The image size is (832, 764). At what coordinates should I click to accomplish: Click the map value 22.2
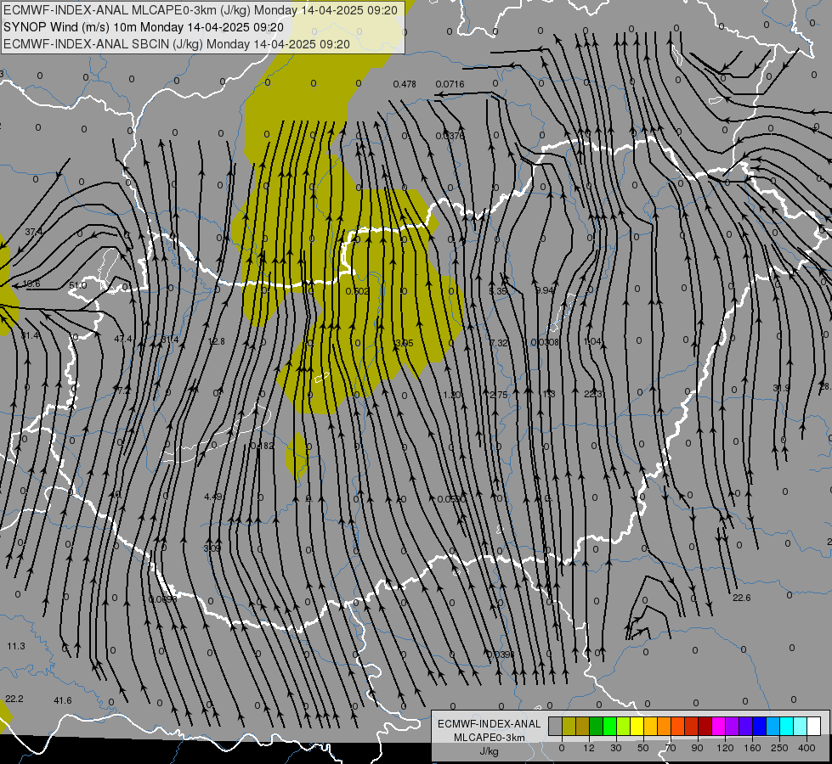click(x=14, y=699)
